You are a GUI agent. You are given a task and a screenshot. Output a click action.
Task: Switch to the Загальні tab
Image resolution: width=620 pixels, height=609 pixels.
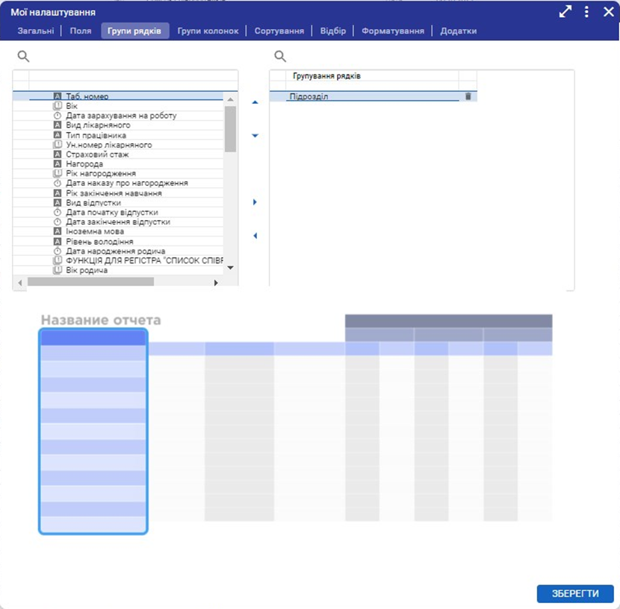[36, 31]
